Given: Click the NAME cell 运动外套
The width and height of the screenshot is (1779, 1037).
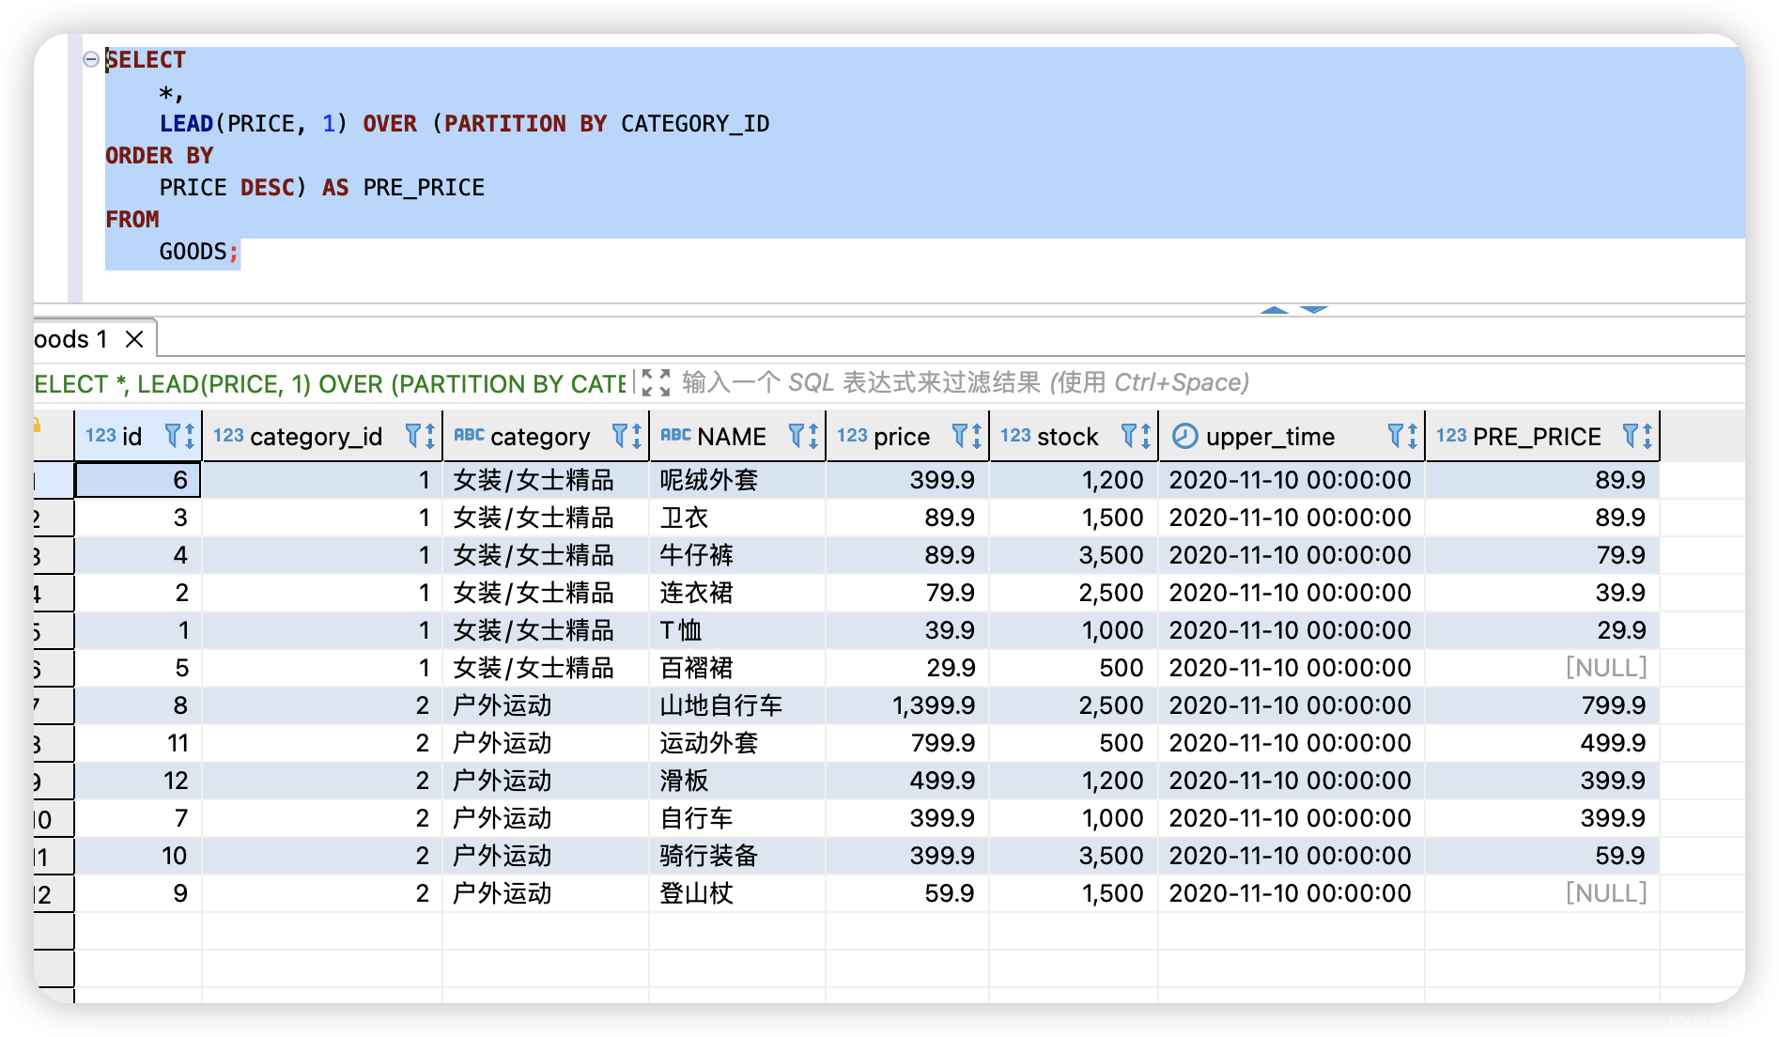Looking at the screenshot, I should point(737,743).
